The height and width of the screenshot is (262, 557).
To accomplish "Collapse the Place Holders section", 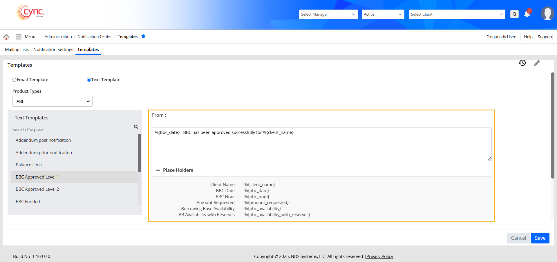I will 158,170.
